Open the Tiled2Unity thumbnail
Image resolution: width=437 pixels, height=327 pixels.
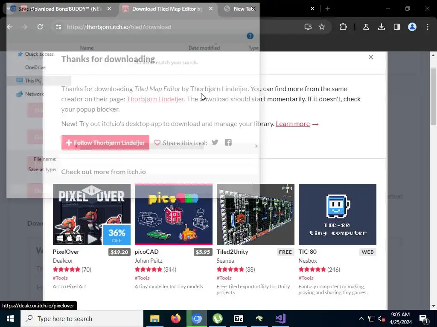(x=256, y=215)
